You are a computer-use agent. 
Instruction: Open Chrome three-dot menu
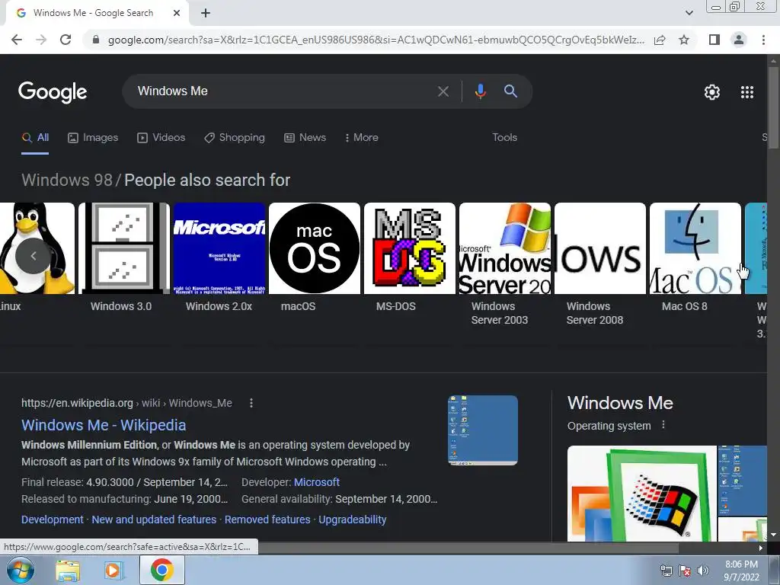[x=763, y=40]
